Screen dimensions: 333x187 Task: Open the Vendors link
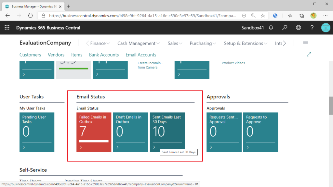coord(56,55)
